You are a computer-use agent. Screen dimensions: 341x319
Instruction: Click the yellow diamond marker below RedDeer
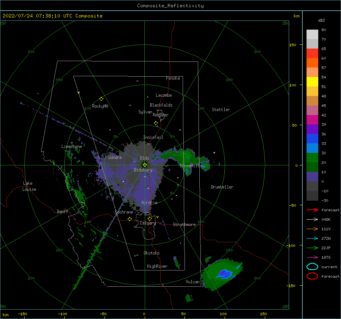pos(156,123)
